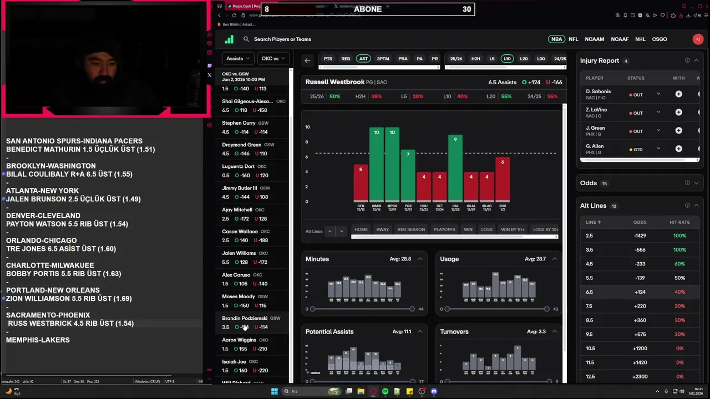Expand the Odds panel
The width and height of the screenshot is (710, 399).
point(696,183)
